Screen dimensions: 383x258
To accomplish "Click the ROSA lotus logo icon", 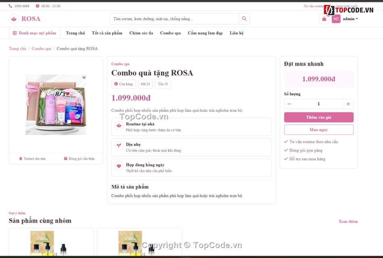I will [14, 19].
